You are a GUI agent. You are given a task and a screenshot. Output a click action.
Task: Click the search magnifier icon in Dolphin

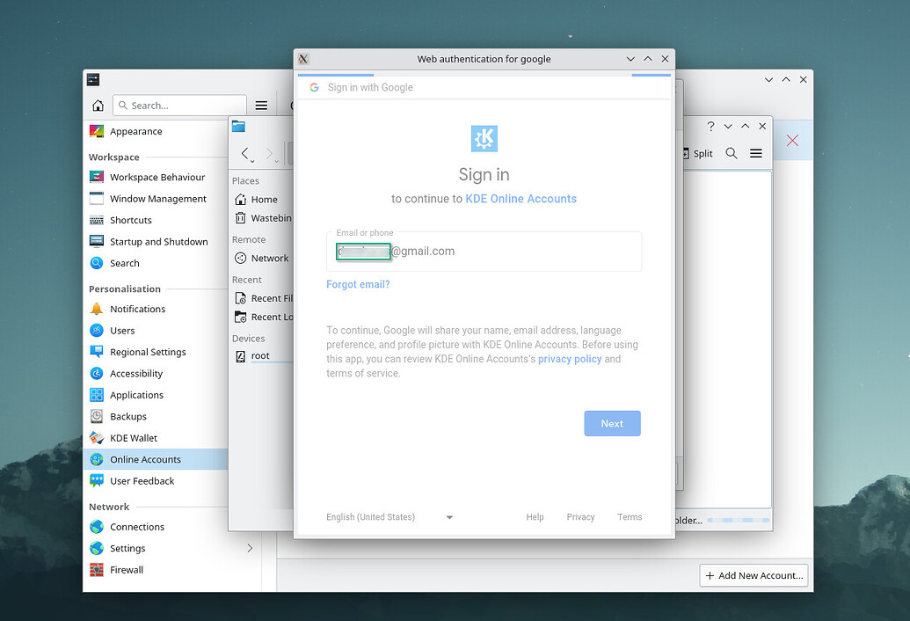[x=731, y=153]
